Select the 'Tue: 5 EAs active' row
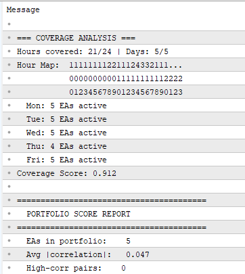Screen dimensions: 245x274 coord(124,119)
